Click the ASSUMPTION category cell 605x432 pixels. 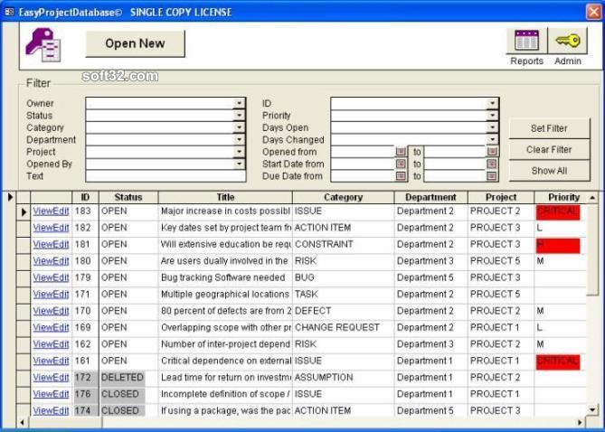coord(324,377)
